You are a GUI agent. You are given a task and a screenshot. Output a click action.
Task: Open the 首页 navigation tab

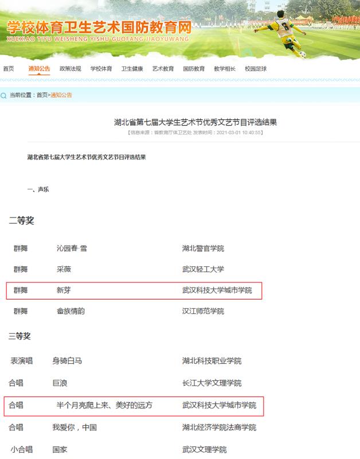(9, 69)
